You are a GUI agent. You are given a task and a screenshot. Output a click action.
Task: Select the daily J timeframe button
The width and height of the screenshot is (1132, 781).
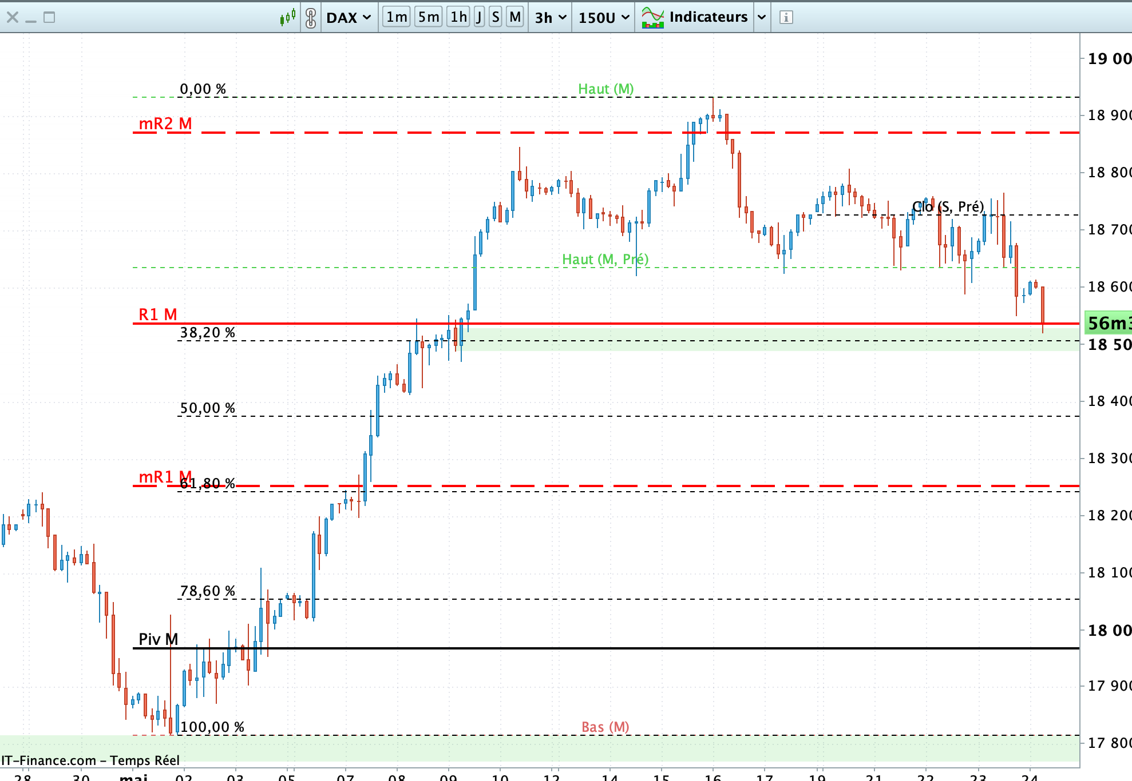(479, 17)
